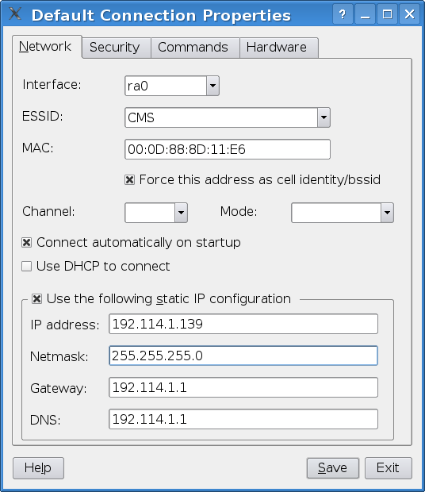425x492 pixels.
Task: Click the question mark help titlebar icon
Action: point(343,14)
